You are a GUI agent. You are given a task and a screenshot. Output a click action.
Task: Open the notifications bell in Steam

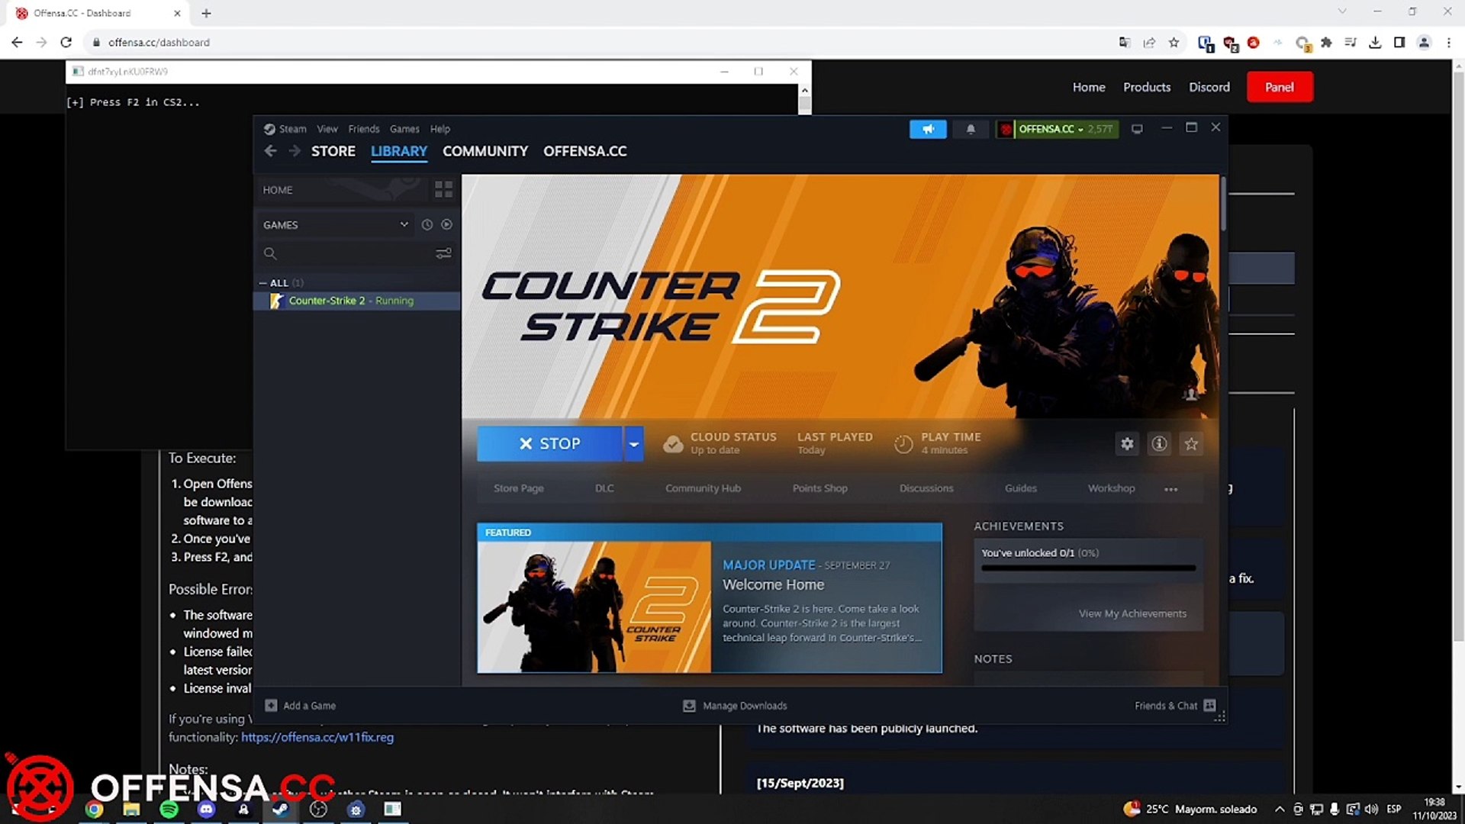pos(971,129)
